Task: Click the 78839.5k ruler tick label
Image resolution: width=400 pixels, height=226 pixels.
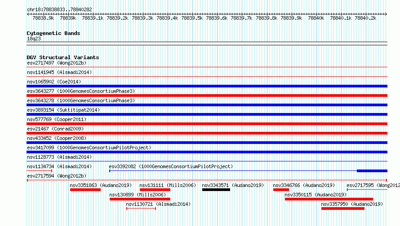Action: pos(192,18)
